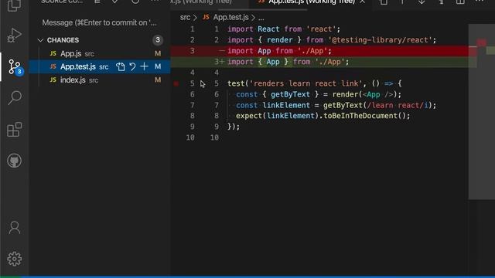Click Open File icon on App.test.js row
The height and width of the screenshot is (278, 495).
coord(121,66)
